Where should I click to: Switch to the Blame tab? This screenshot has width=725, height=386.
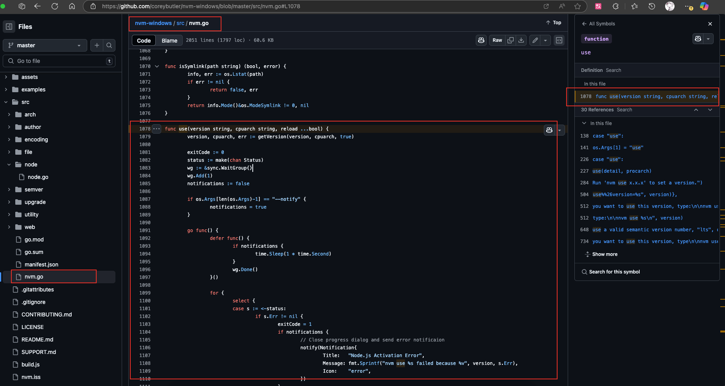pos(169,40)
